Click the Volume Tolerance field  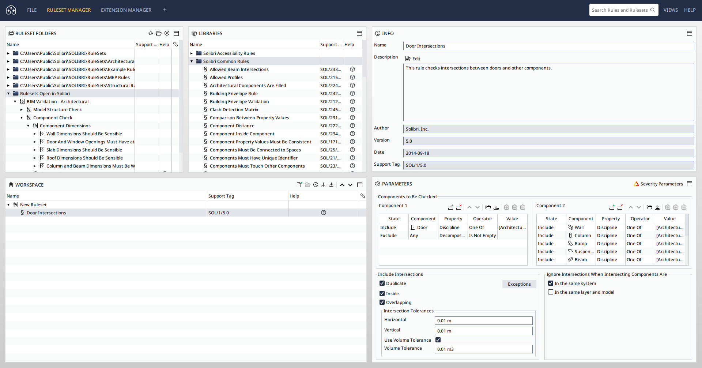tap(483, 349)
